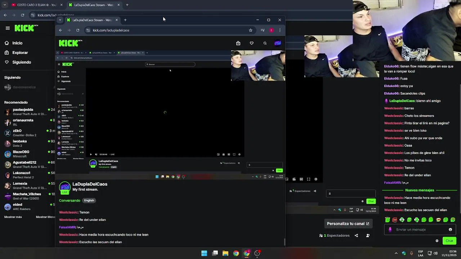Open Chrome three-dot menu in front window
Image resolution: width=461 pixels, height=259 pixels.
280,30
